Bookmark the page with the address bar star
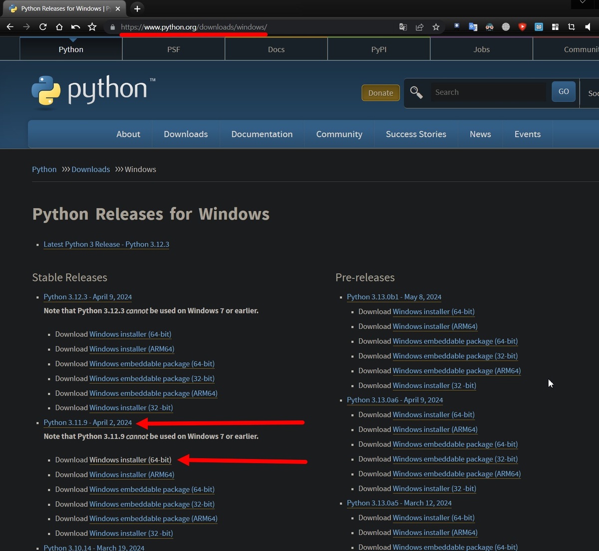Viewport: 599px width, 551px height. [x=436, y=27]
